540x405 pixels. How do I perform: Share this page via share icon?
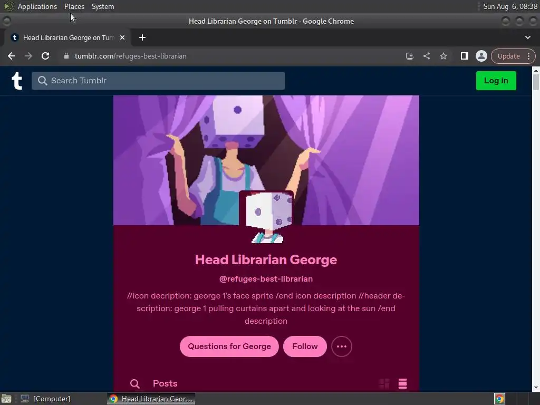pyautogui.click(x=426, y=56)
